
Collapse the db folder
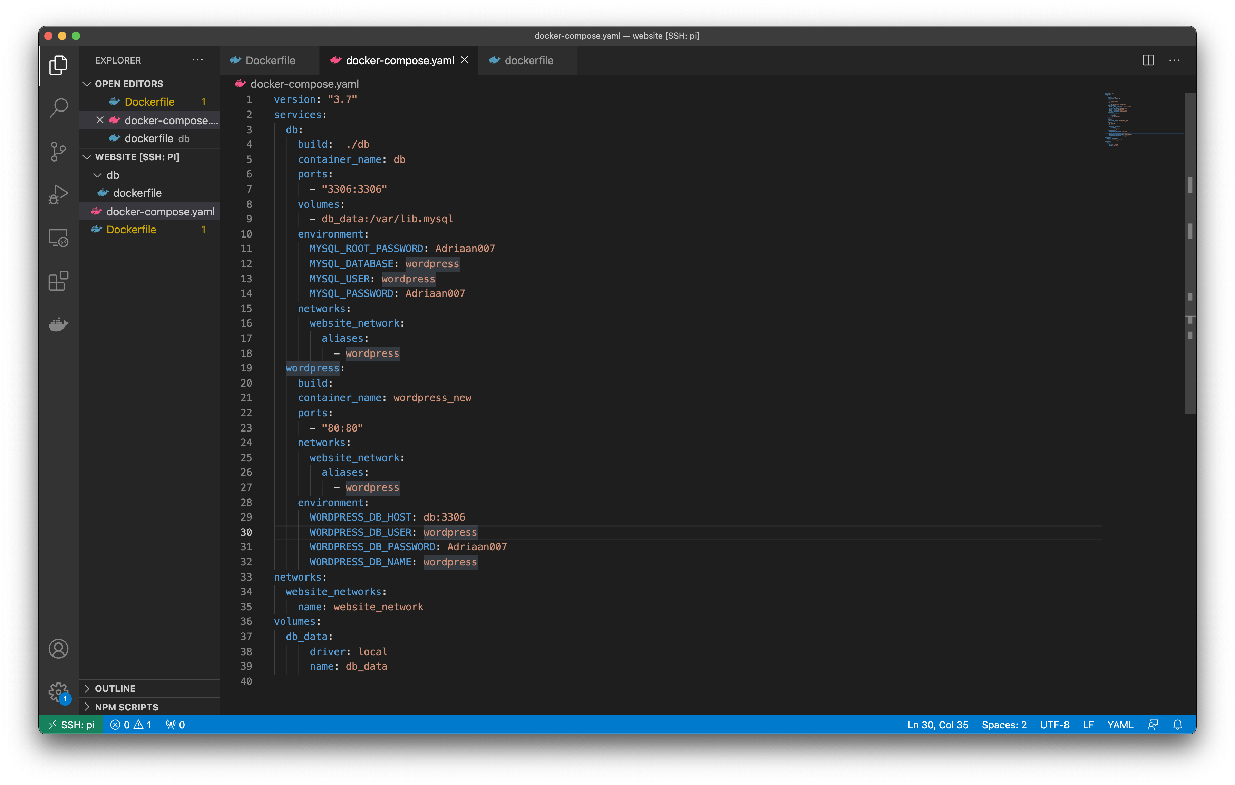tap(149, 175)
